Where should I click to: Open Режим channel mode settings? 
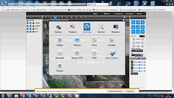pyautogui.click(x=60, y=68)
